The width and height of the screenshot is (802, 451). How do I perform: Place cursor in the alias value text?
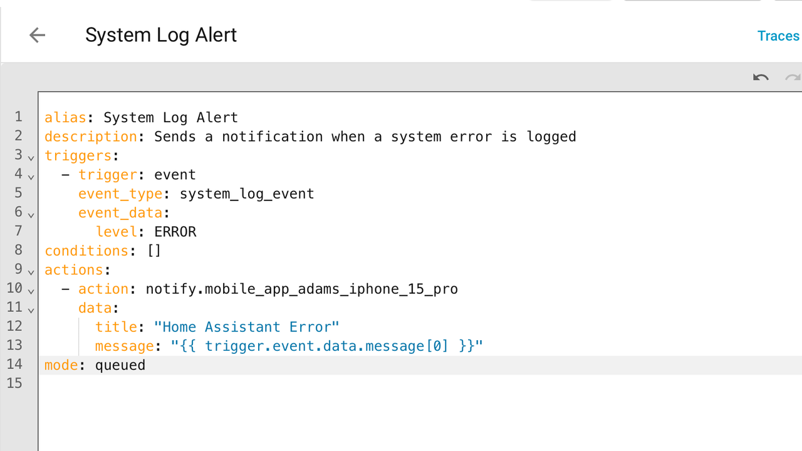(170, 118)
